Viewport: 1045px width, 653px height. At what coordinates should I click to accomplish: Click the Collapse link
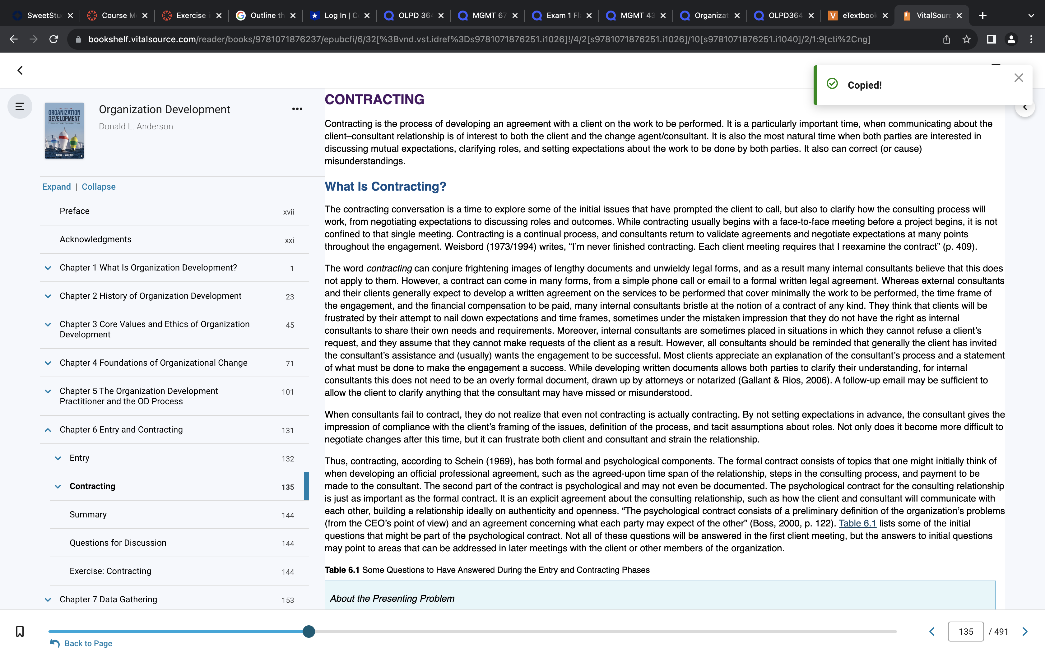click(x=99, y=187)
